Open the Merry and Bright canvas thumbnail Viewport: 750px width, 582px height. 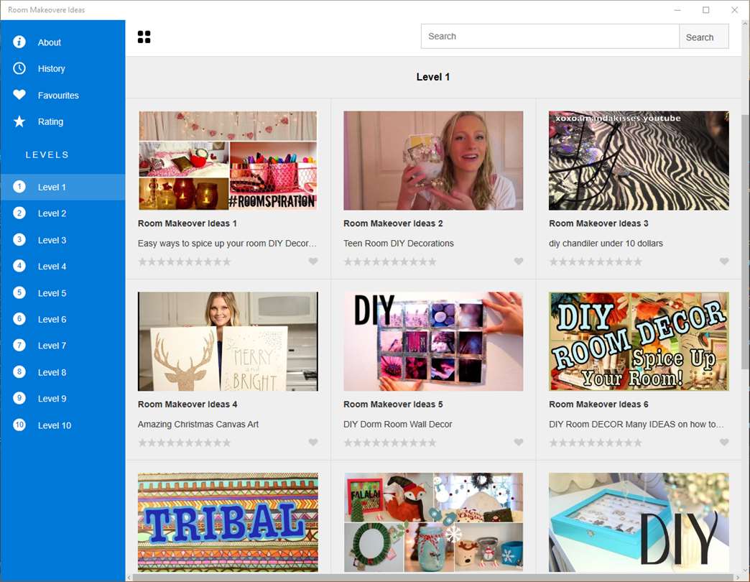pyautogui.click(x=228, y=341)
